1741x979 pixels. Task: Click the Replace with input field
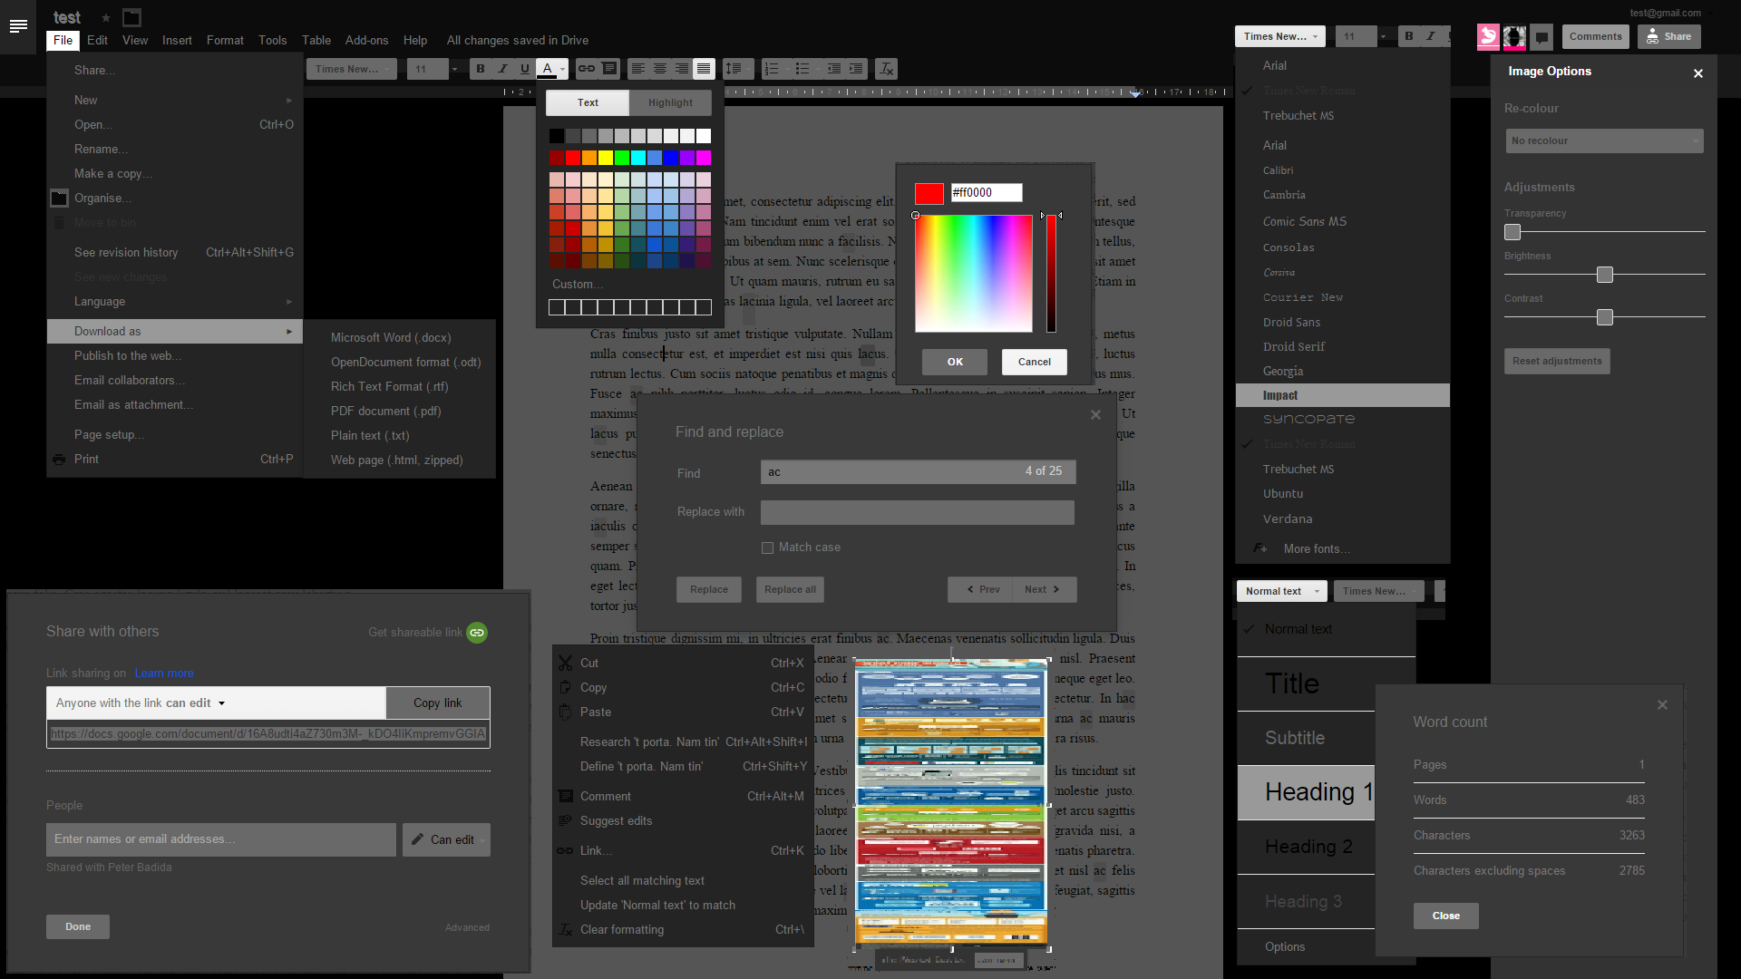[x=917, y=512]
